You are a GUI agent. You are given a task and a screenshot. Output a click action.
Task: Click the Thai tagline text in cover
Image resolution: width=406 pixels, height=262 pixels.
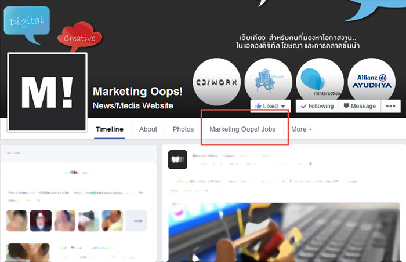[x=298, y=41]
